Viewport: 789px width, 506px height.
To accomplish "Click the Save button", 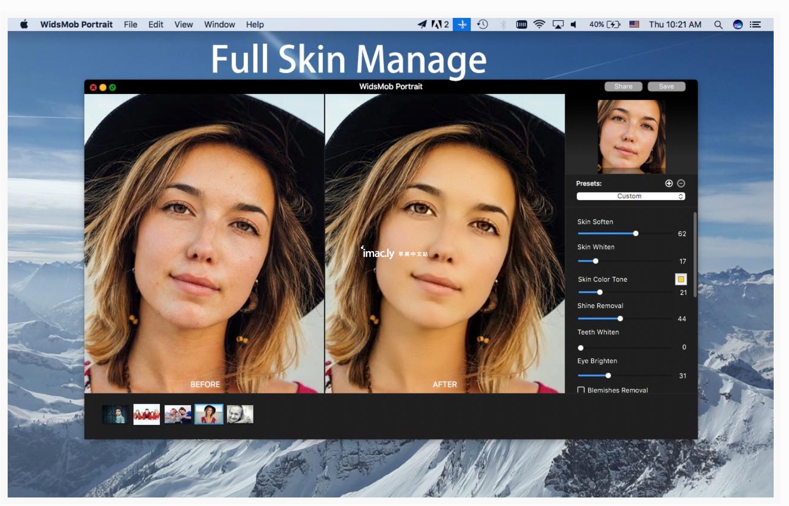I will 666,86.
